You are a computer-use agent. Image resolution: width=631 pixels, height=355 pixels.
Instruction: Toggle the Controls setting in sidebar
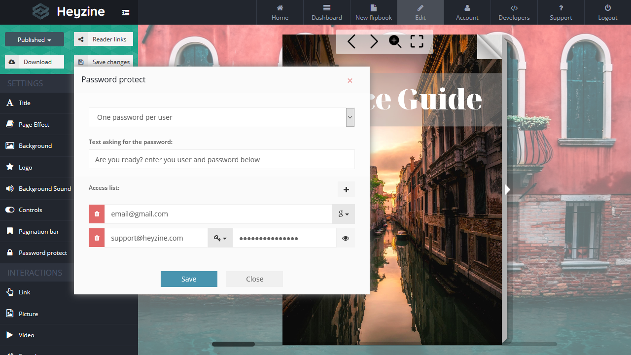coord(31,210)
